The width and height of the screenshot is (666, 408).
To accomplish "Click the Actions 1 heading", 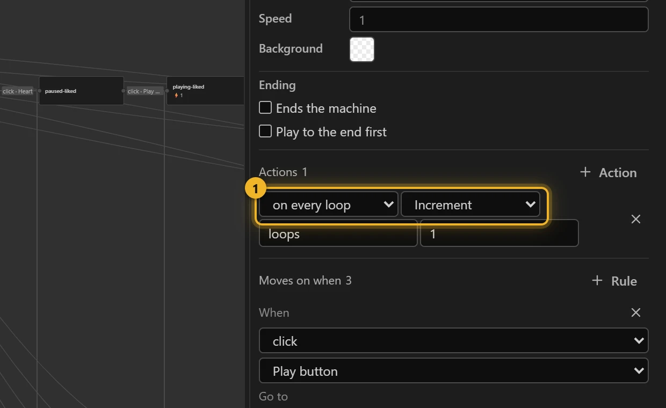I will [x=283, y=172].
